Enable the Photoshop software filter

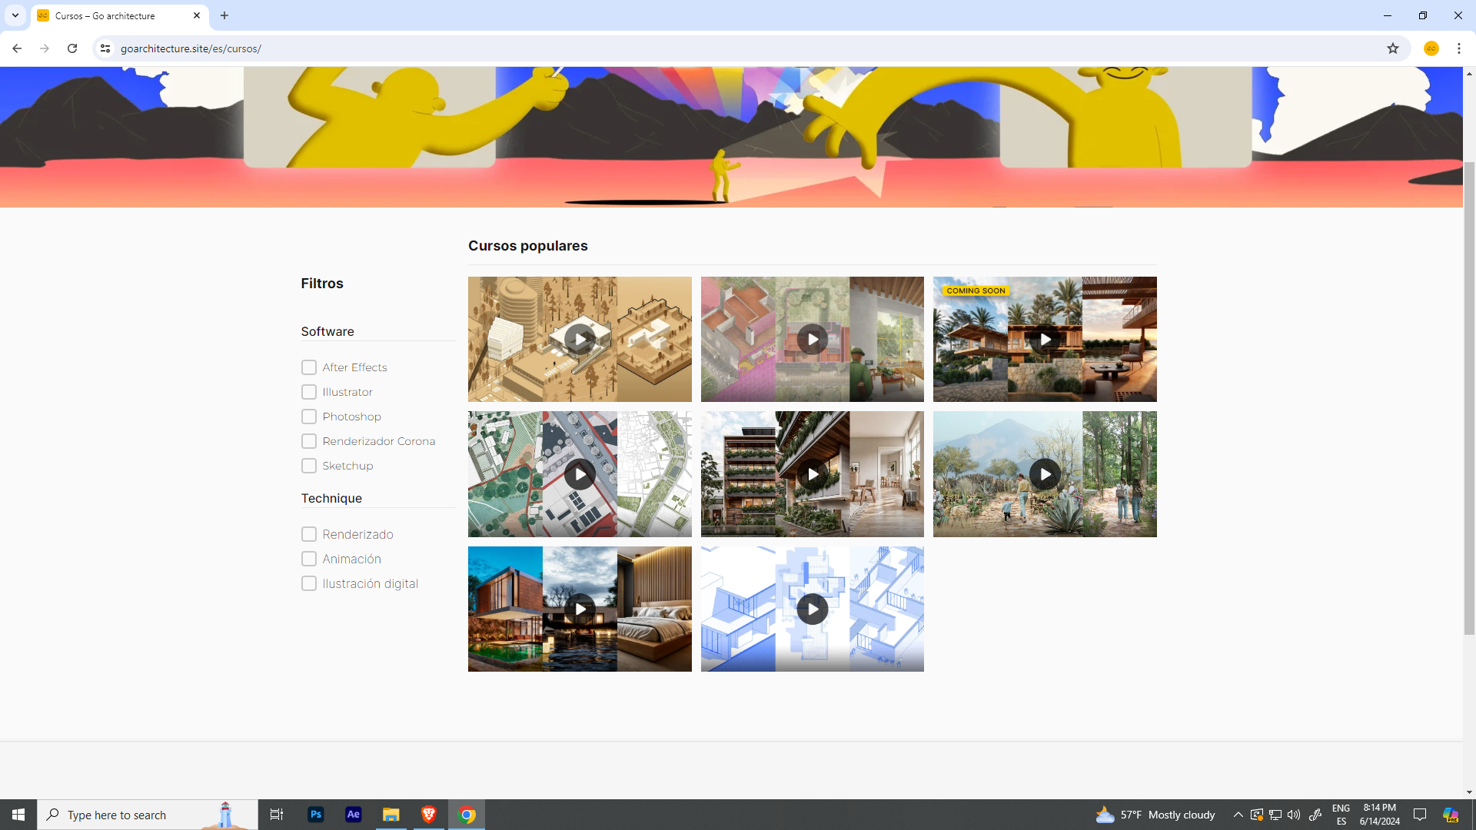click(x=309, y=417)
